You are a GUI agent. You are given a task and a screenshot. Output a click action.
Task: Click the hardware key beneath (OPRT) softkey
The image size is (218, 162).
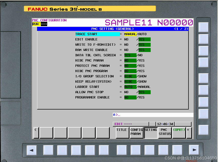pos(177,150)
